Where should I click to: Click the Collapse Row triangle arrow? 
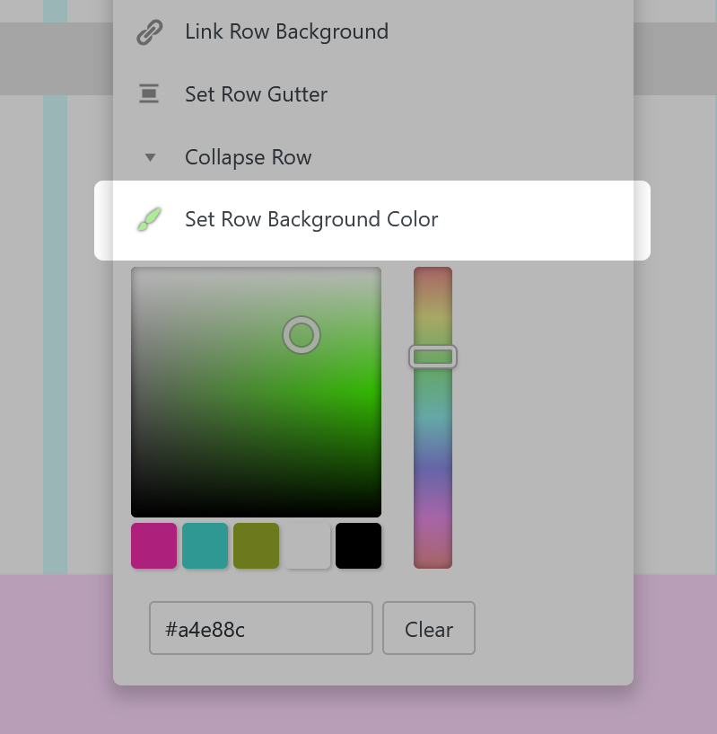point(150,157)
